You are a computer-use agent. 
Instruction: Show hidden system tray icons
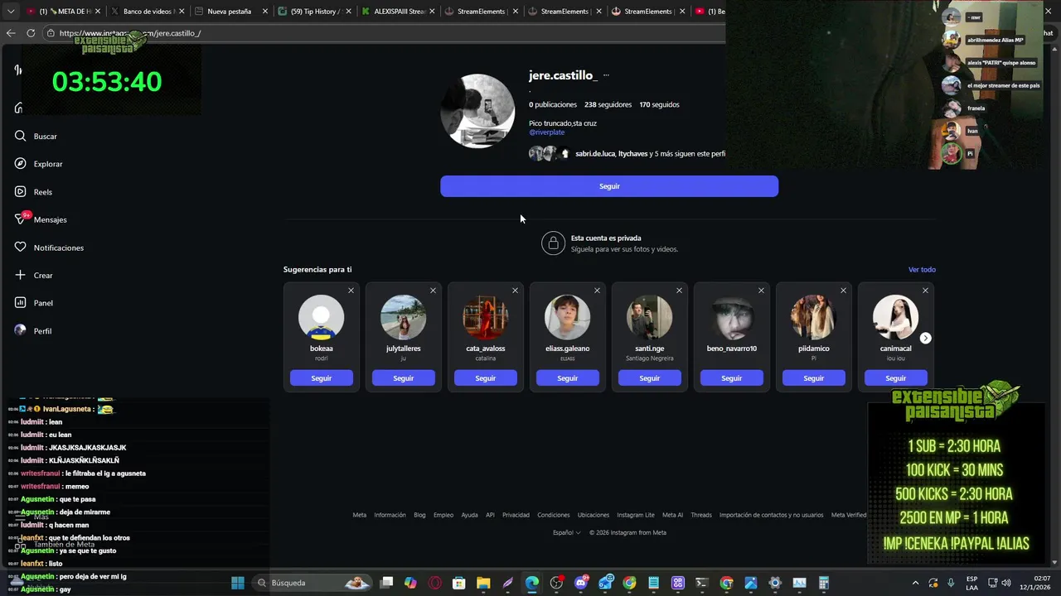(915, 583)
